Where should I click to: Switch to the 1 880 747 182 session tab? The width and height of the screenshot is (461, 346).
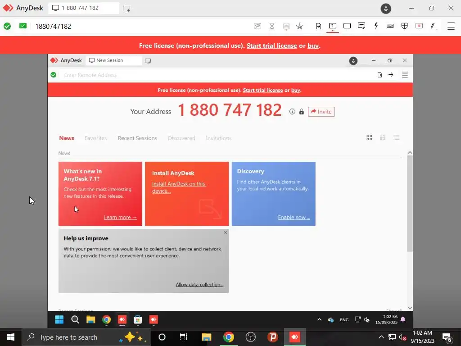point(84,8)
